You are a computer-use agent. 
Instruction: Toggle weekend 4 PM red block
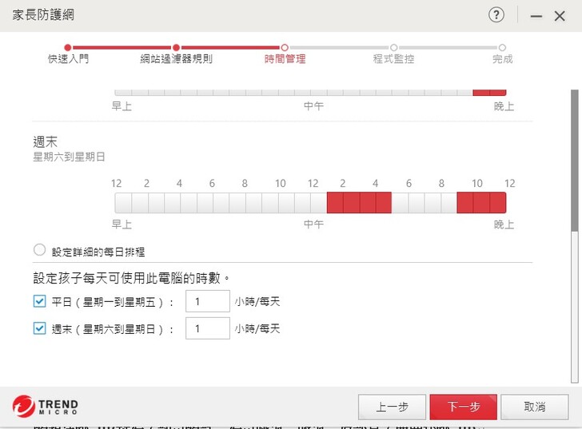point(384,202)
